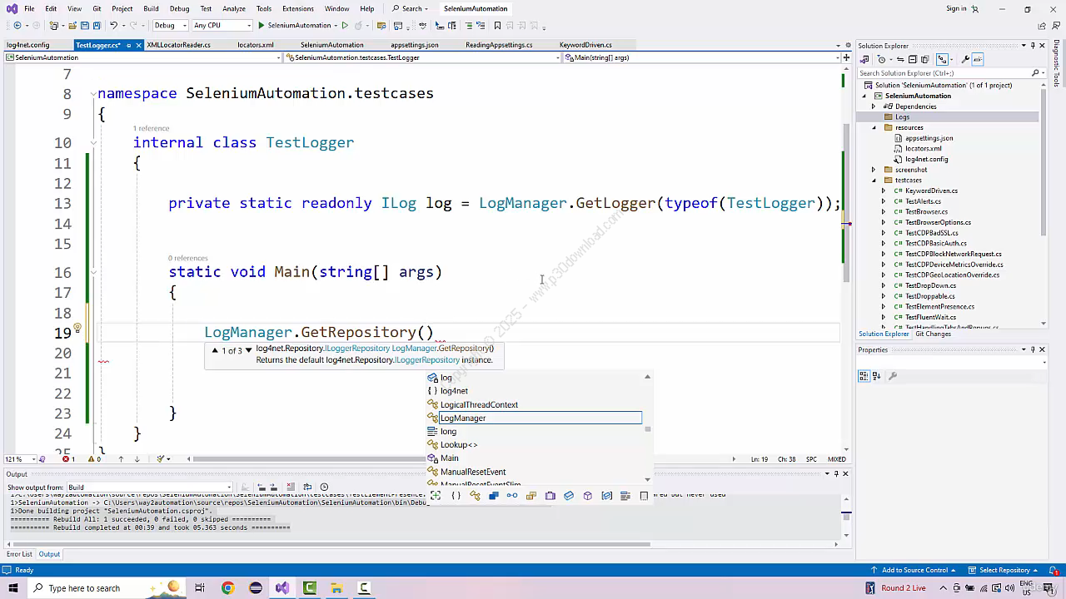The width and height of the screenshot is (1066, 599).
Task: Collapse the testcases folder
Action: tap(874, 180)
